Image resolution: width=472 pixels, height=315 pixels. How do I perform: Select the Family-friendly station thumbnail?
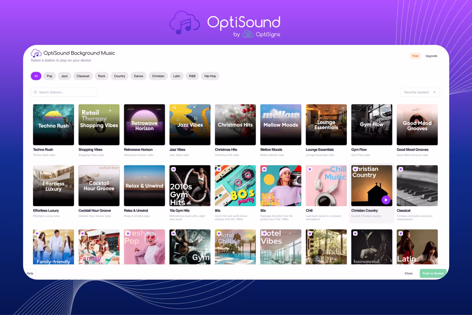click(54, 247)
